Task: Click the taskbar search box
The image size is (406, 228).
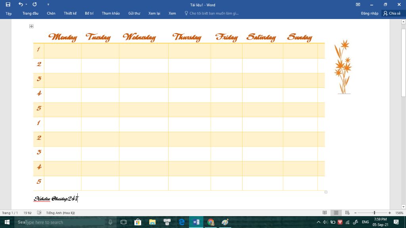Action: point(59,222)
